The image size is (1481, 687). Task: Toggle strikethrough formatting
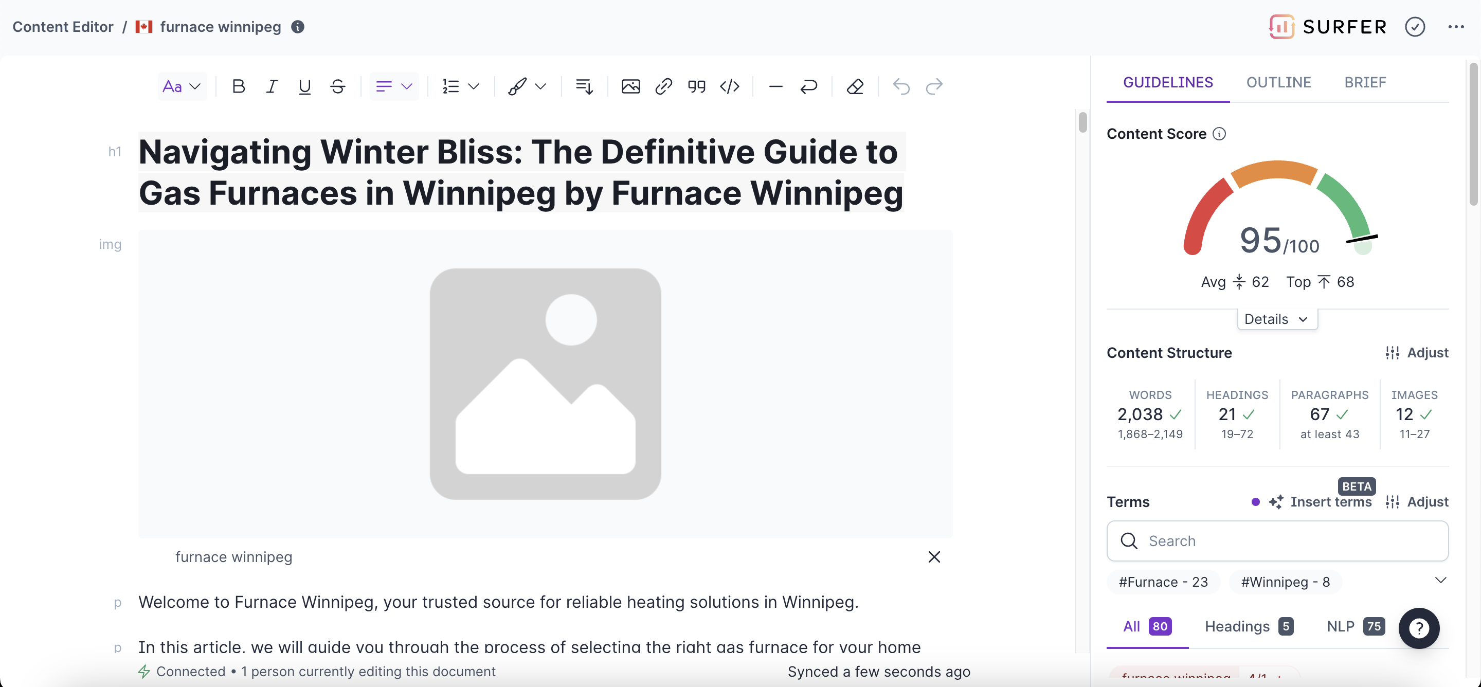point(338,87)
